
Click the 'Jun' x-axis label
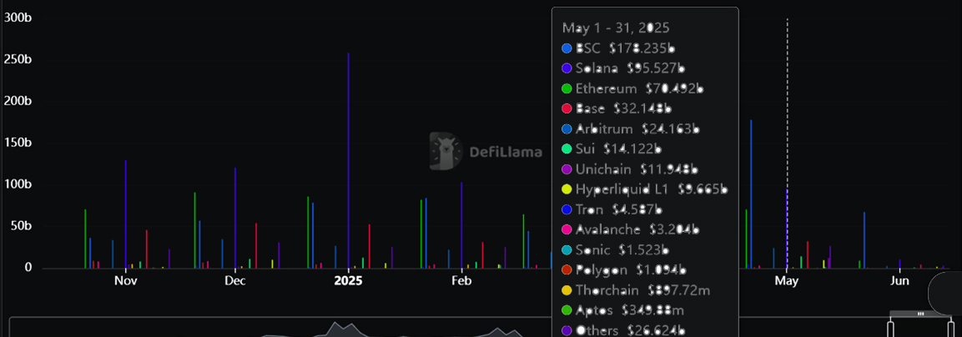pos(899,281)
